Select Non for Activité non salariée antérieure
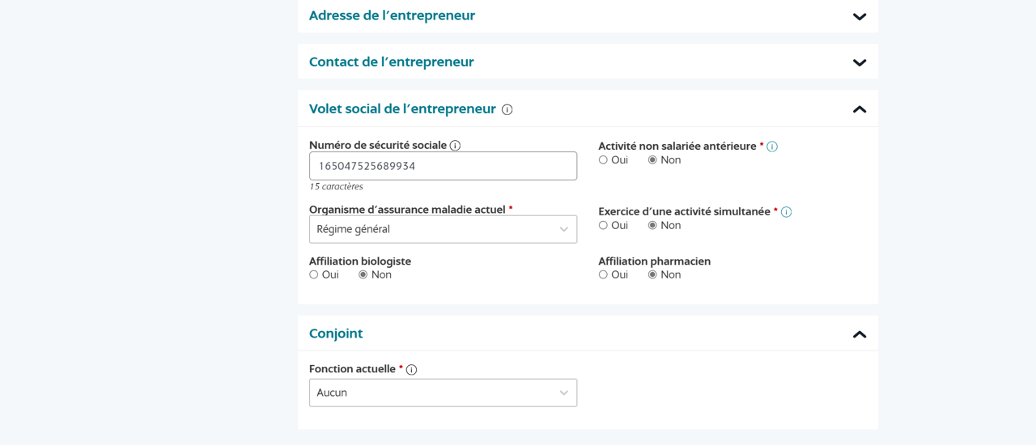1036x446 pixels. point(652,160)
